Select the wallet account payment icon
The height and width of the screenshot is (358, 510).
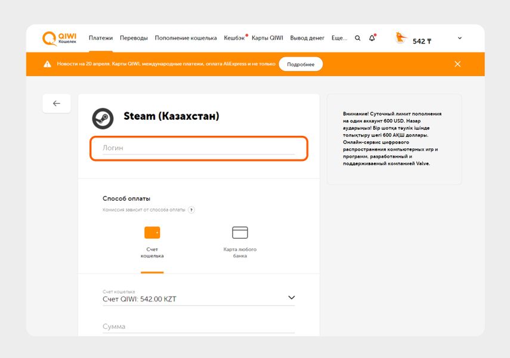click(x=152, y=232)
